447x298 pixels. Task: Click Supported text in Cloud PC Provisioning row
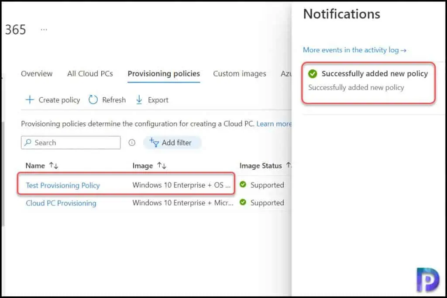267,202
